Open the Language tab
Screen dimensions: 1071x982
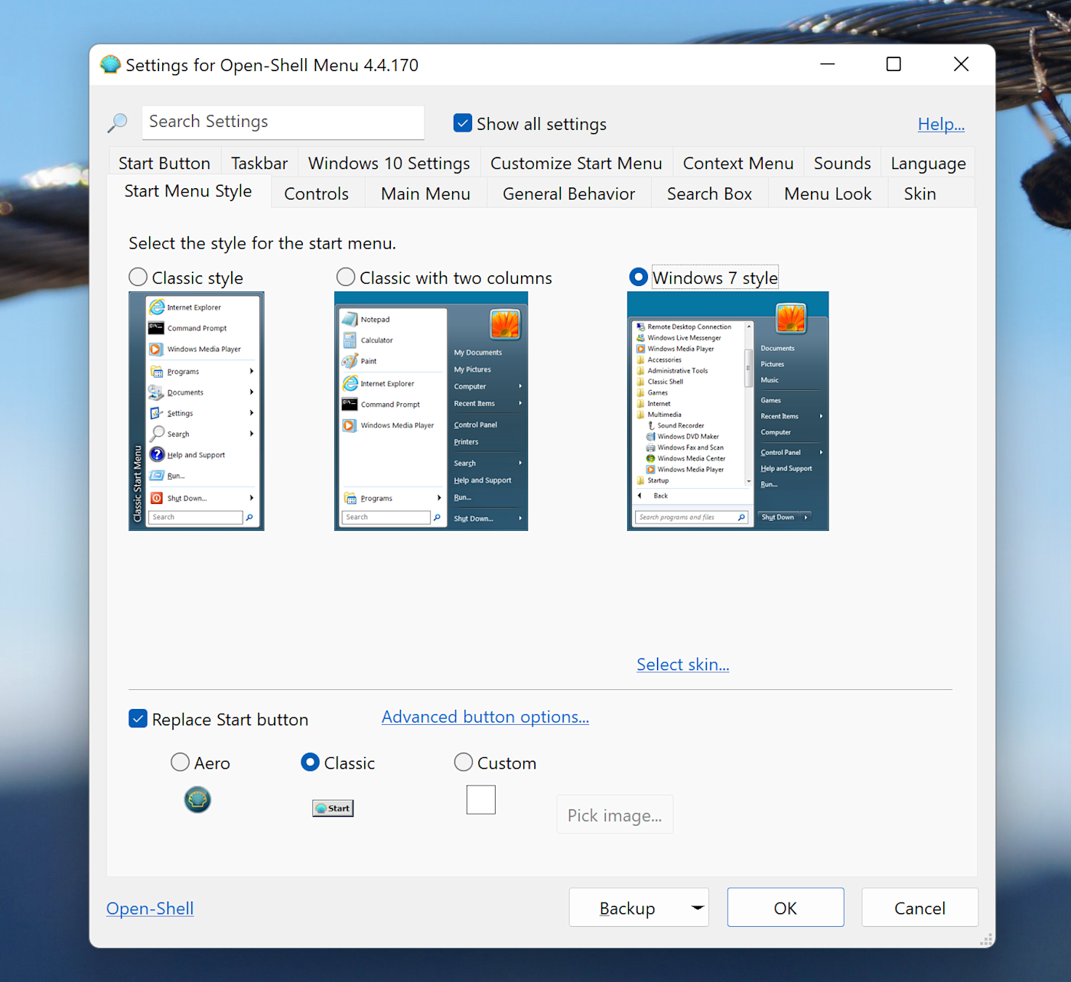pyautogui.click(x=928, y=164)
